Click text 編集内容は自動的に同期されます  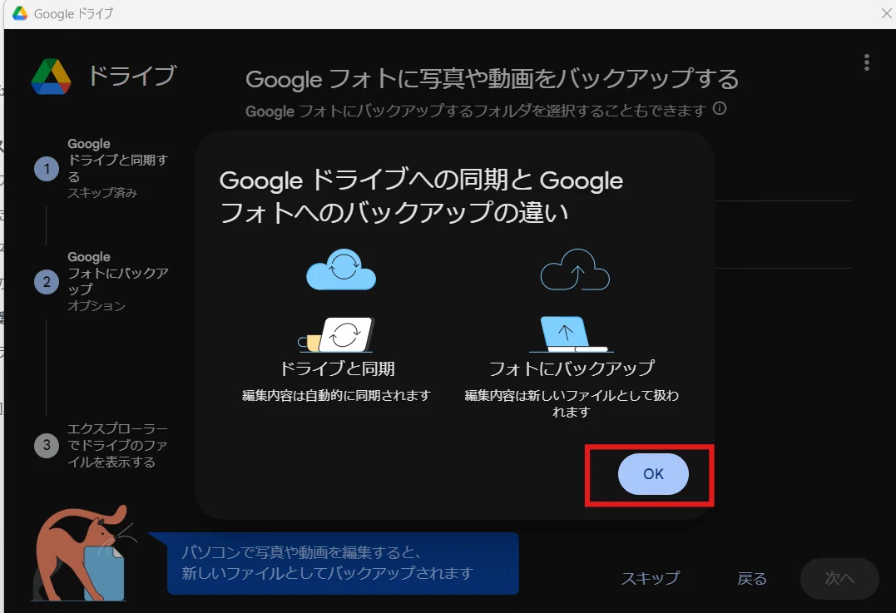336,395
